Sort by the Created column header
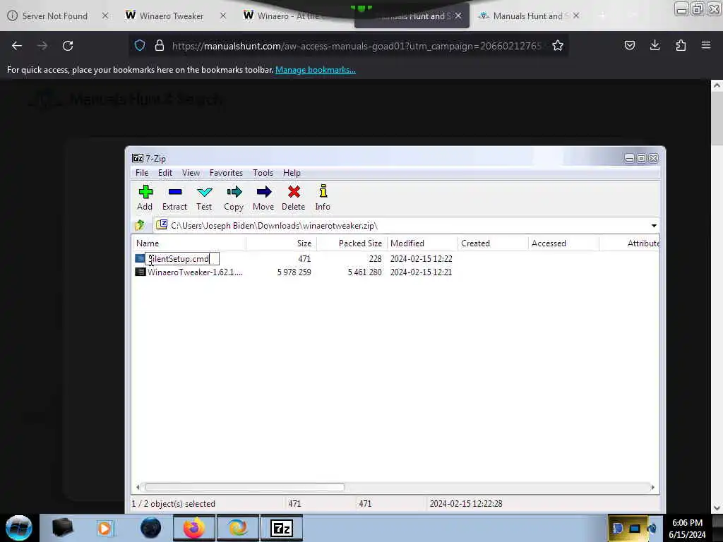 [493, 243]
